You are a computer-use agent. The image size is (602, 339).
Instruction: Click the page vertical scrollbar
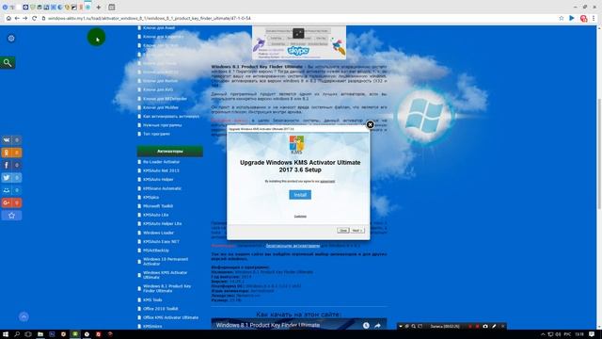point(599,153)
